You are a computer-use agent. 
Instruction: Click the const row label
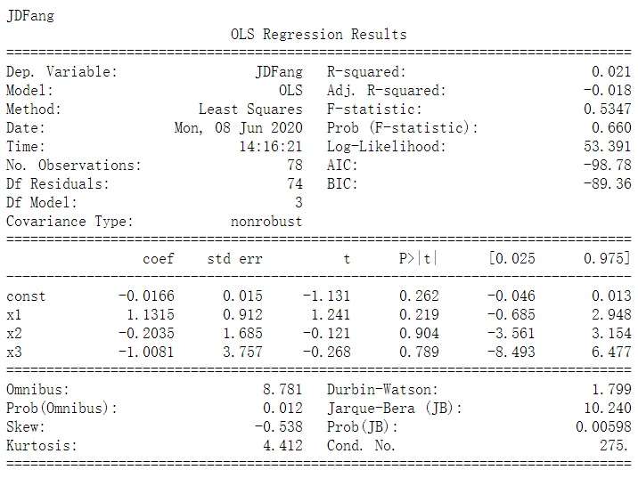[26, 296]
